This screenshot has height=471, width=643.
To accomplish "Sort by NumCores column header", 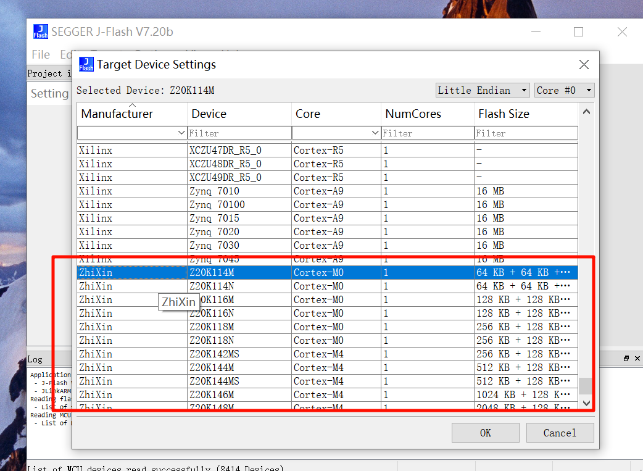I will point(428,114).
